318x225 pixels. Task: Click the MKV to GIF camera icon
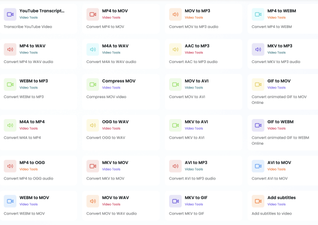[x=175, y=201]
